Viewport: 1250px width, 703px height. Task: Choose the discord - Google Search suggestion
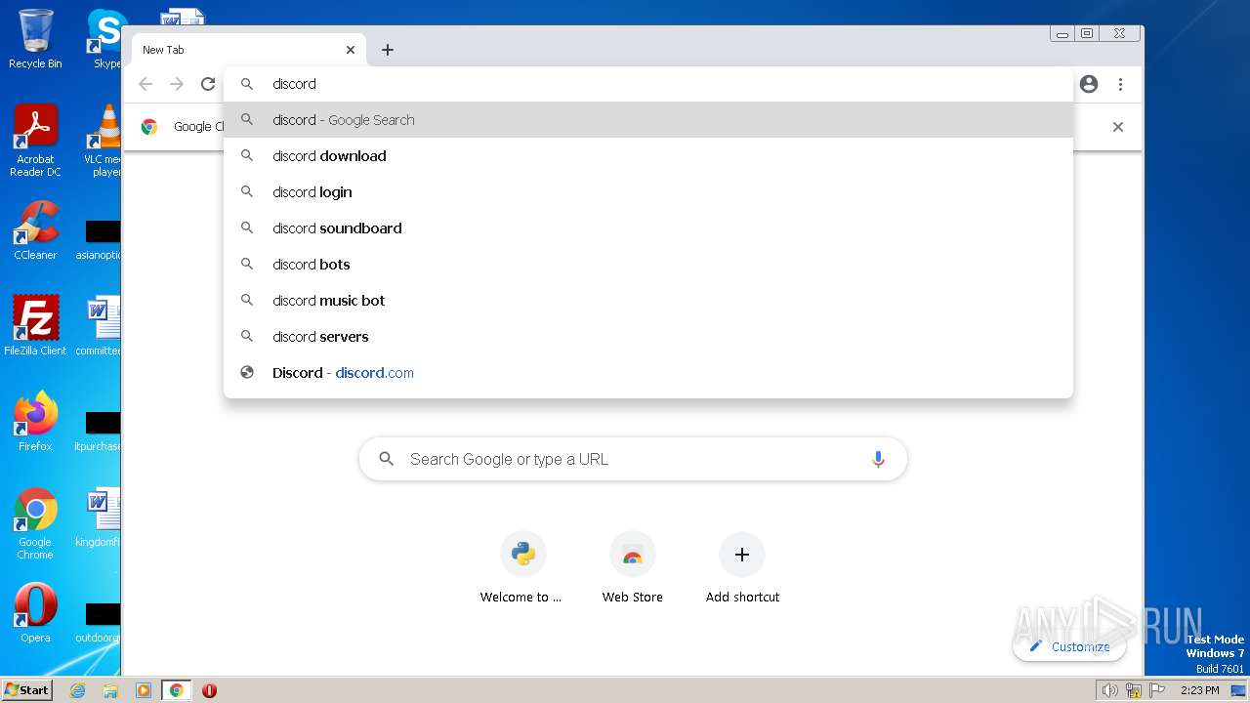[648, 120]
